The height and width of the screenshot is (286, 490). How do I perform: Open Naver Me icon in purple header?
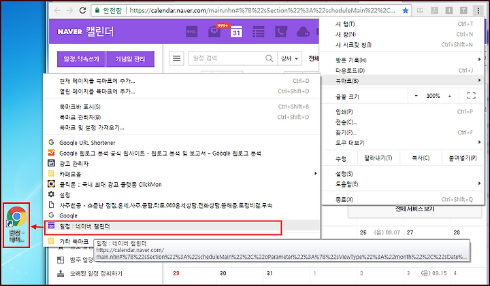191,31
